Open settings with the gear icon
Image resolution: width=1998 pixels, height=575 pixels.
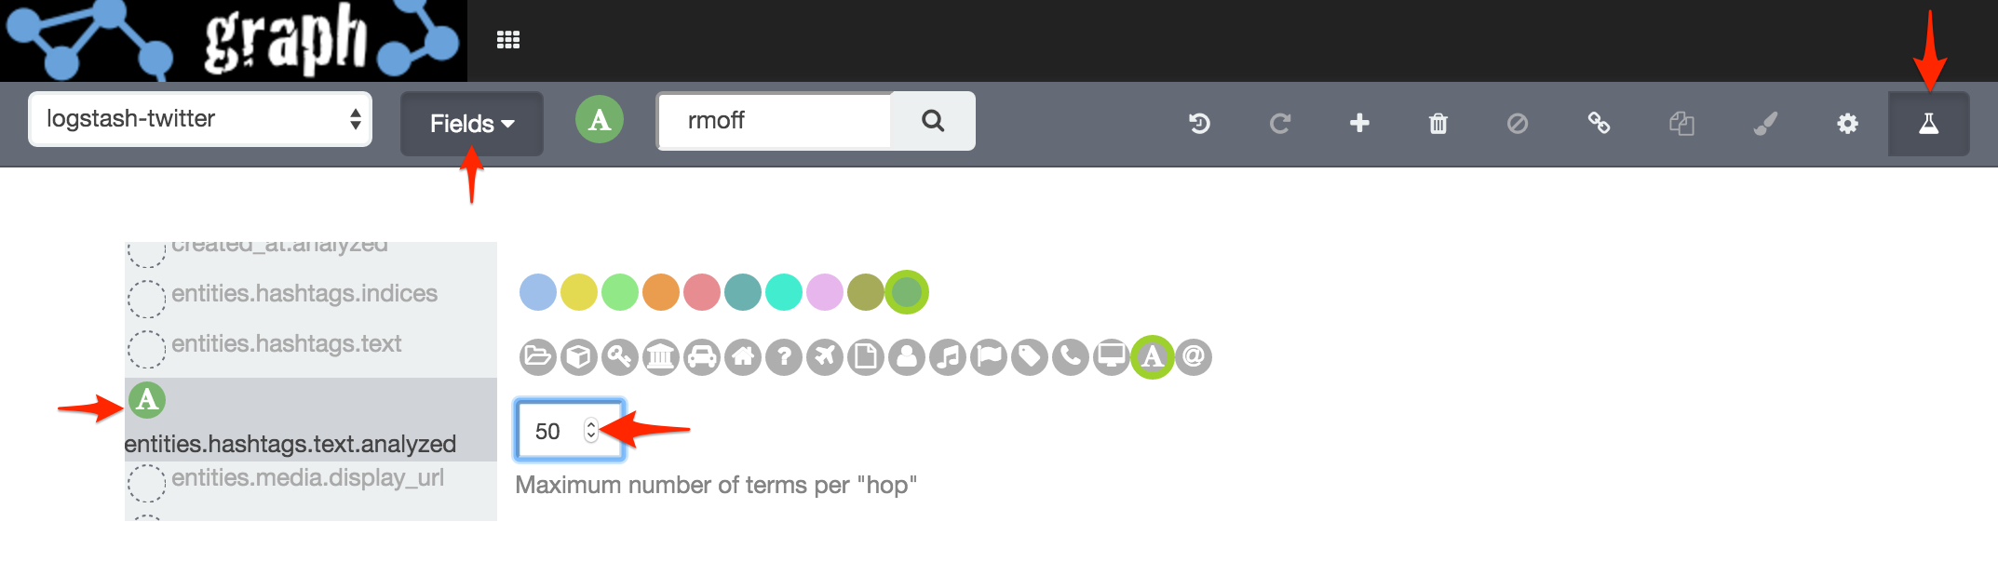(x=1847, y=124)
